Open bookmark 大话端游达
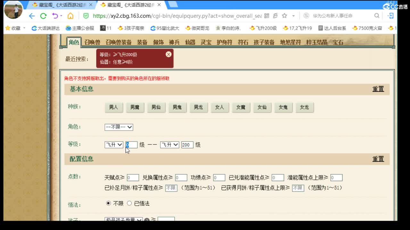Image resolution: width=410 pixels, height=230 pixels. (x=46, y=28)
